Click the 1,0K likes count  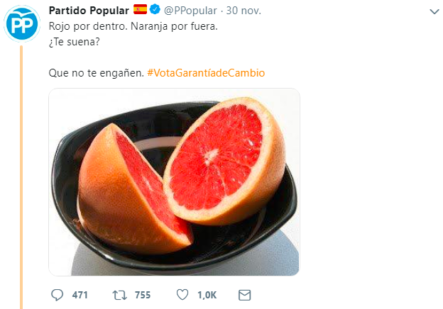click(205, 294)
